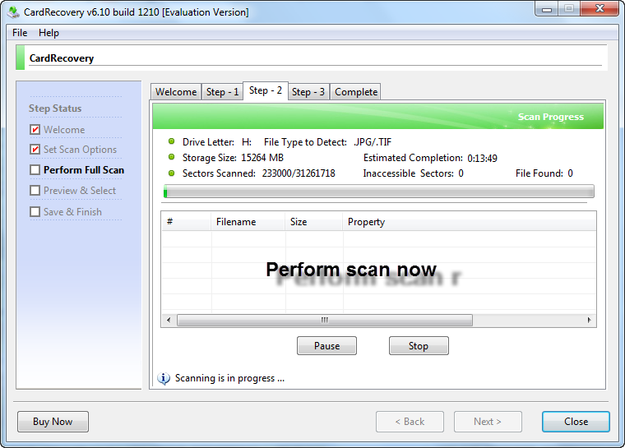
Task: Click the Close button at bottom right
Action: pyautogui.click(x=576, y=422)
